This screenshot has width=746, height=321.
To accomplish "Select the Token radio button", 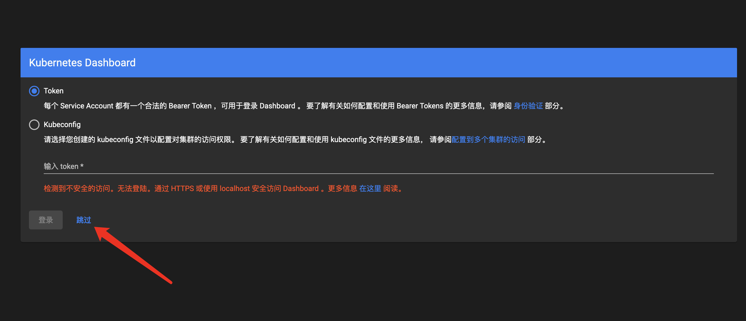I will [34, 91].
